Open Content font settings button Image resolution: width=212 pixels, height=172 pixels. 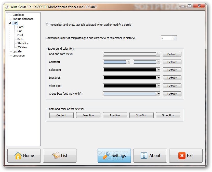pos(61,115)
